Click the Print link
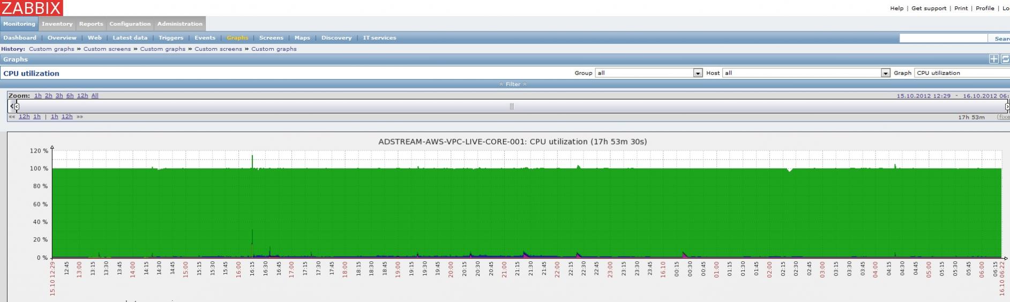 961,9
